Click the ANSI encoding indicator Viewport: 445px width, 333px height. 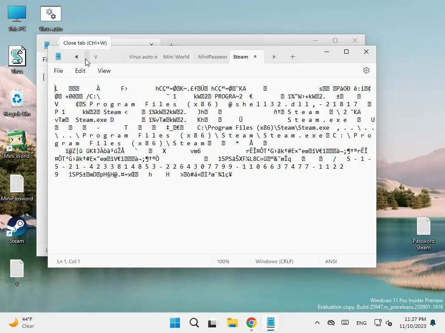point(331,261)
